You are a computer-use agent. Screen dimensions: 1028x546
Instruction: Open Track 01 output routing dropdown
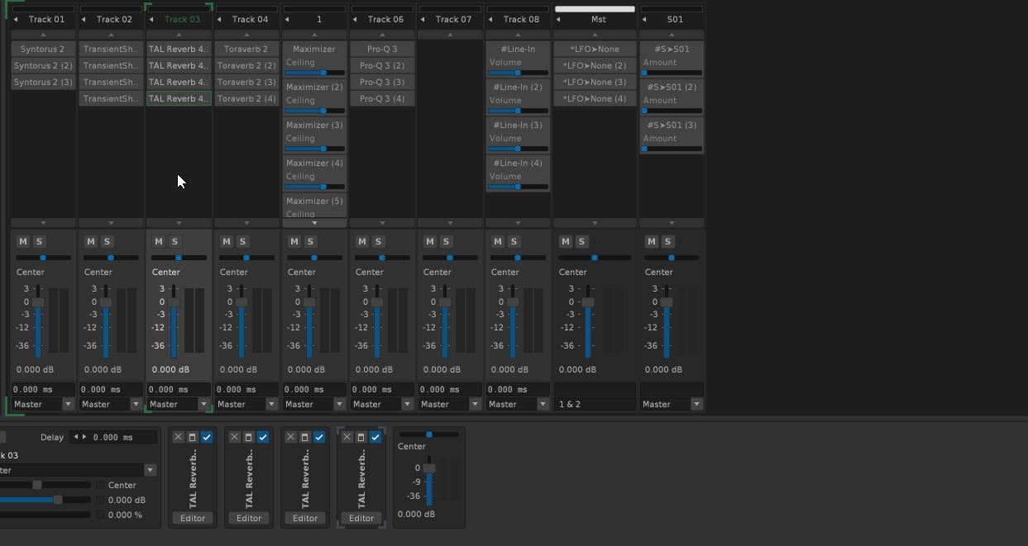(x=68, y=404)
